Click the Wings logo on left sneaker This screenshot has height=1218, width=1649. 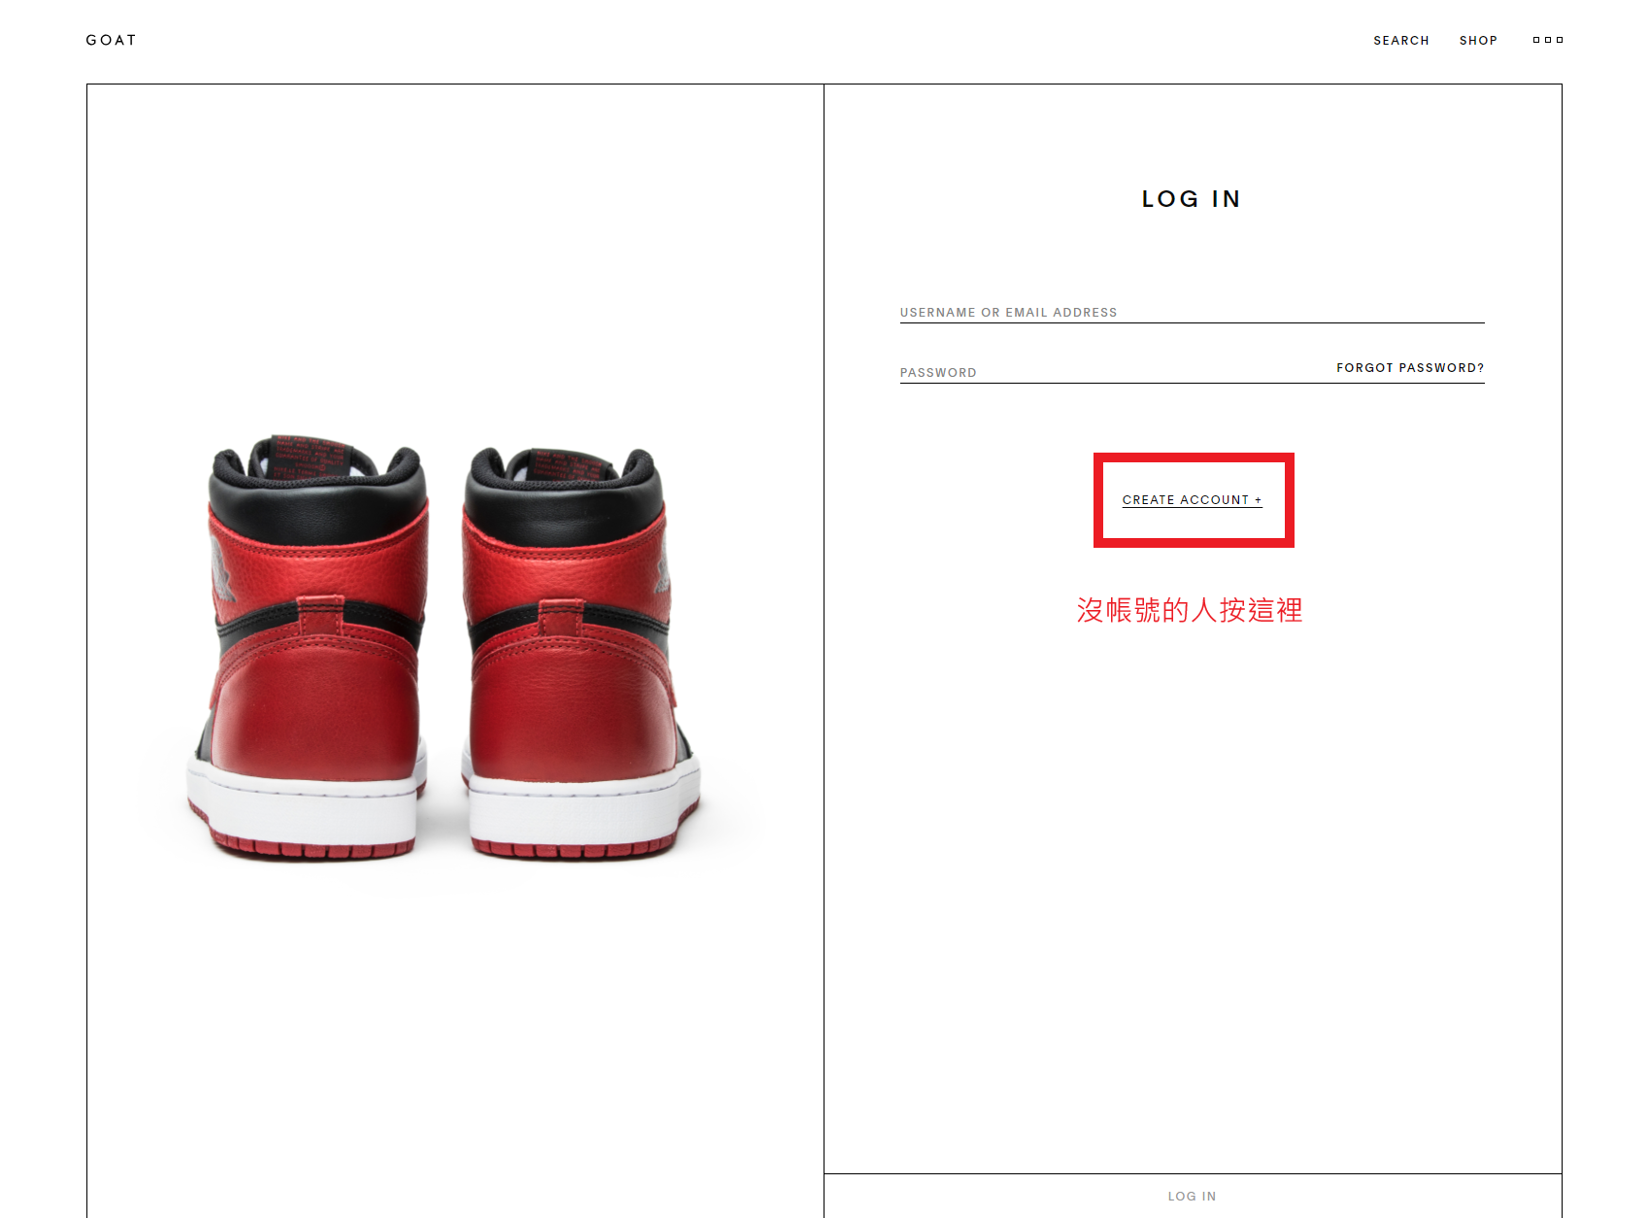click(221, 568)
